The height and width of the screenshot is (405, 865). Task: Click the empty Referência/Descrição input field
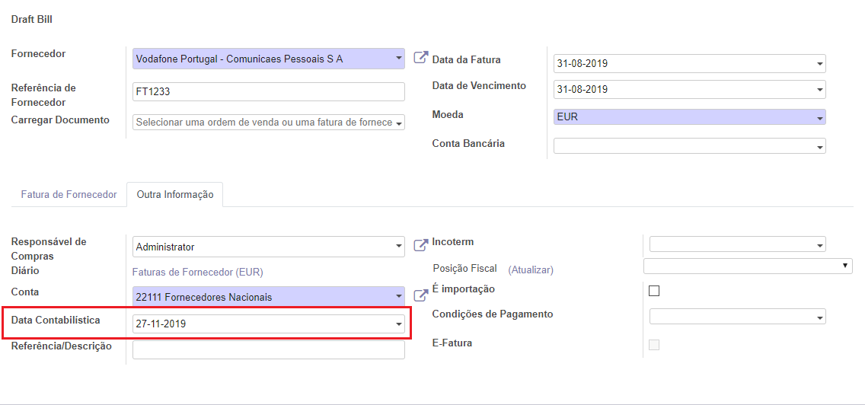tap(269, 350)
